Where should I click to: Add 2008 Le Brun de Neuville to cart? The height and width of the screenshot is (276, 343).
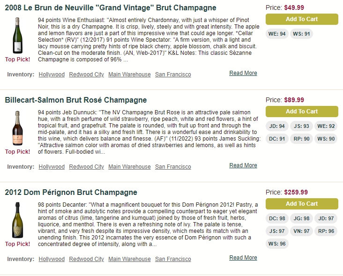(302, 19)
